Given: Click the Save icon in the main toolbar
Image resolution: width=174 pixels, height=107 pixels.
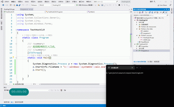Looking at the screenshot, I should click(17, 5).
